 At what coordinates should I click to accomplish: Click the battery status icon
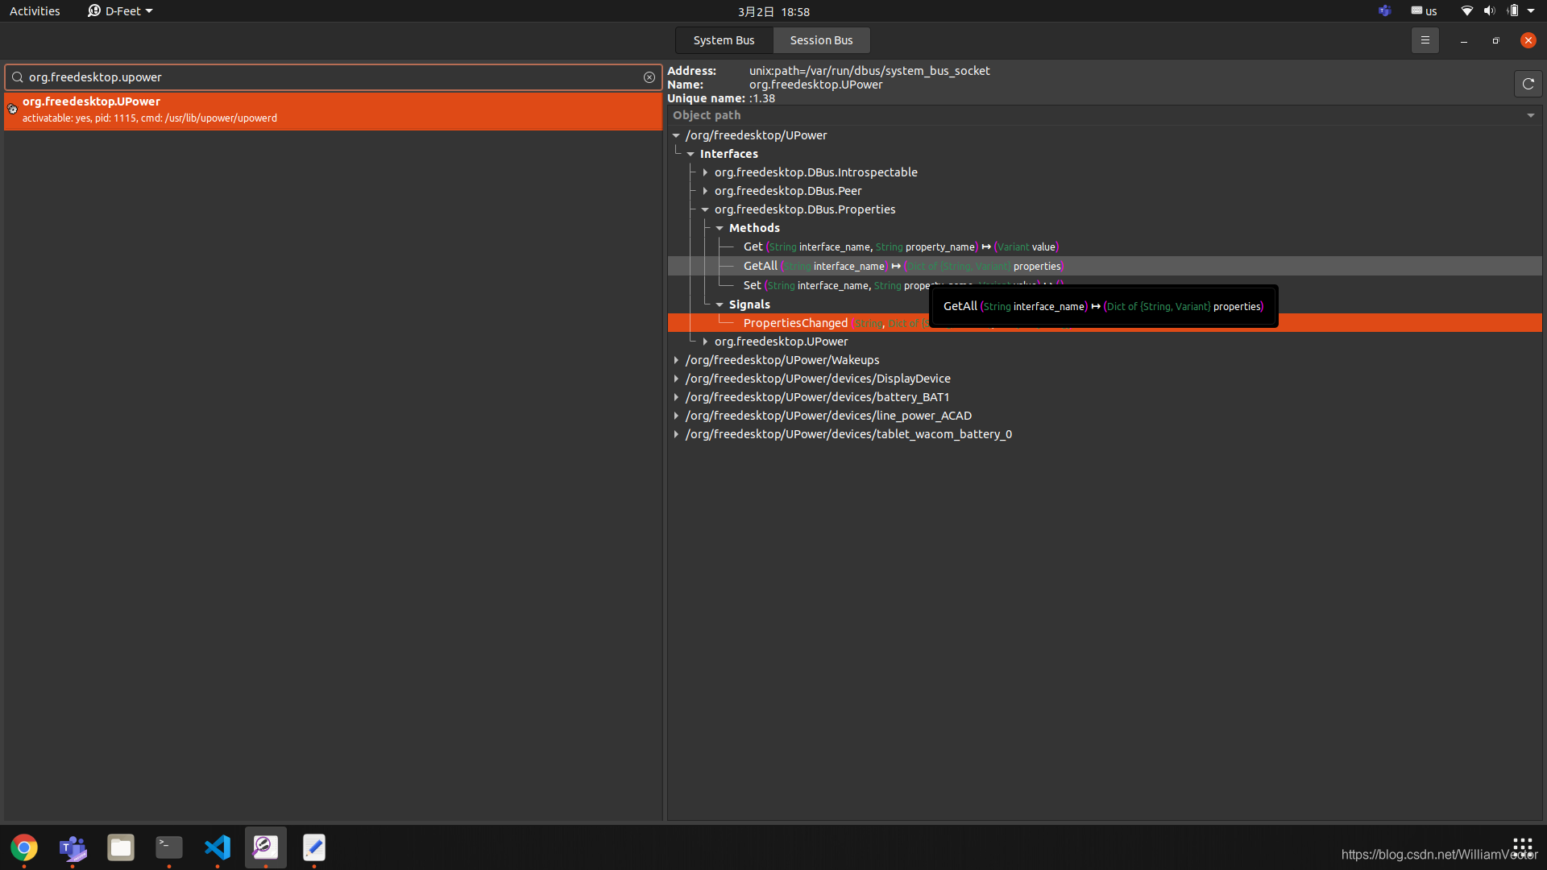coord(1512,11)
